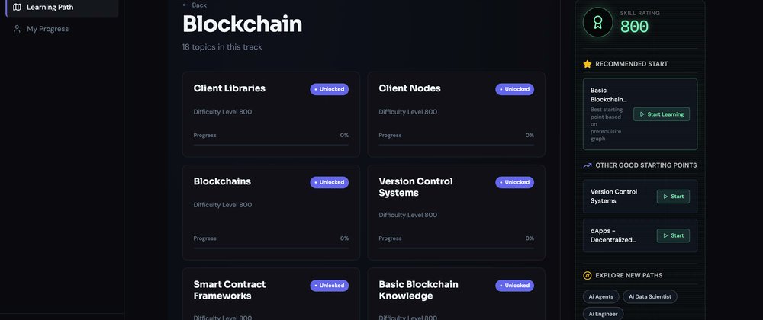Click Unlocked badge on Smart Contract Frameworks
The height and width of the screenshot is (320, 763).
329,286
